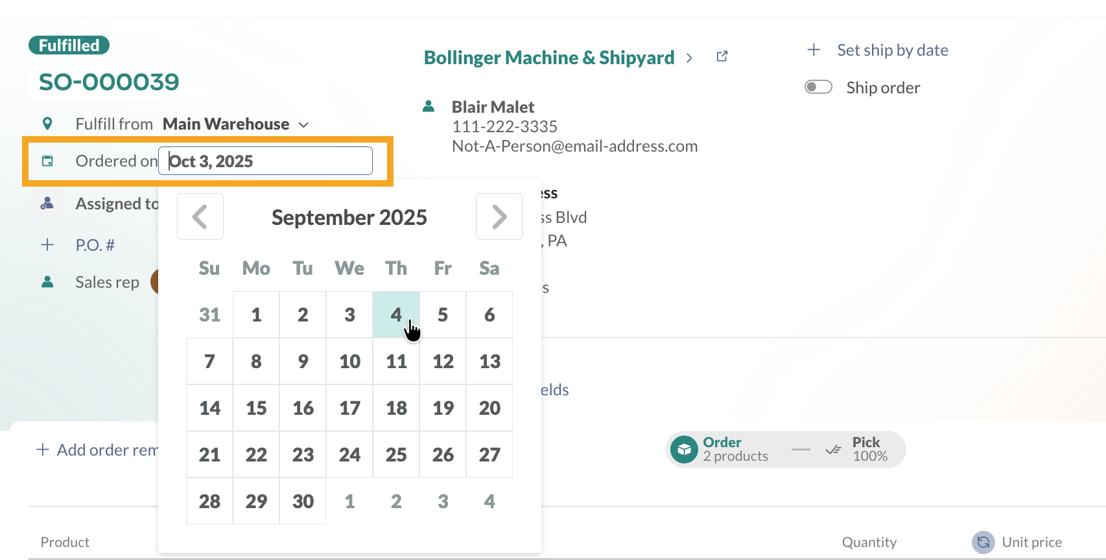Click the Assigned to people icon
Image resolution: width=1106 pixels, height=560 pixels.
[47, 202]
